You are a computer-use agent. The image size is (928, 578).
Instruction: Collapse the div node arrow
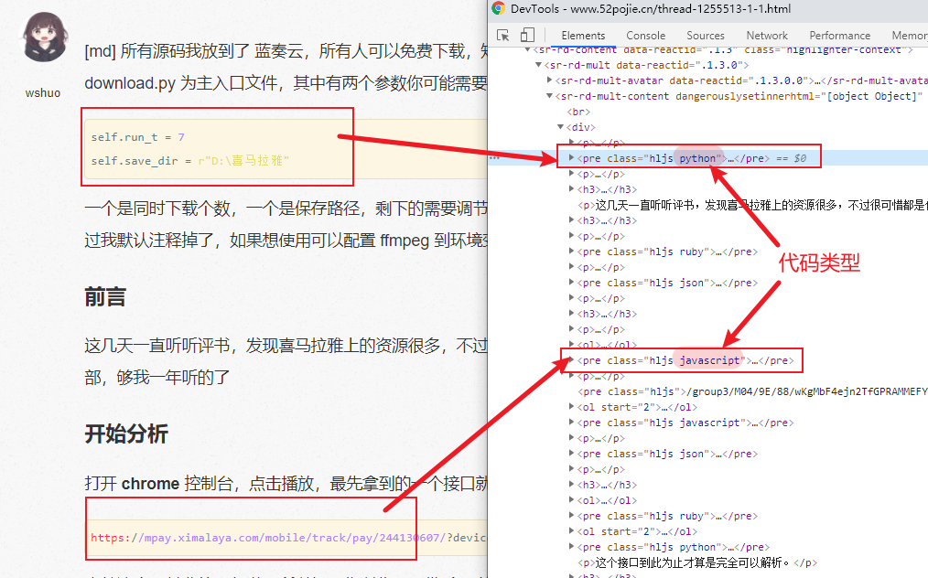(560, 126)
